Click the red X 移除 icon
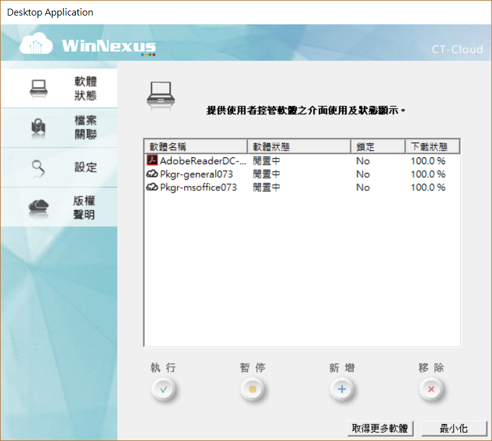 click(x=431, y=389)
